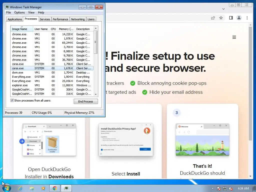Click the Install DuckDuckGo dialog illustration
Screen dimensions: 256x192
coord(126,140)
